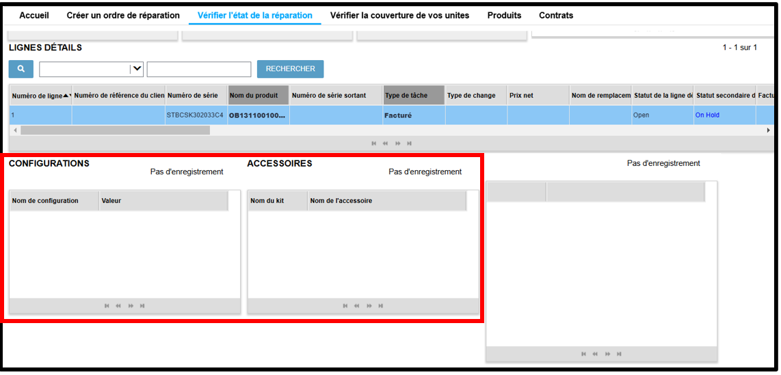The height and width of the screenshot is (375, 781).
Task: Select Vérifier l'état de la réparation tab
Action: pyautogui.click(x=255, y=16)
